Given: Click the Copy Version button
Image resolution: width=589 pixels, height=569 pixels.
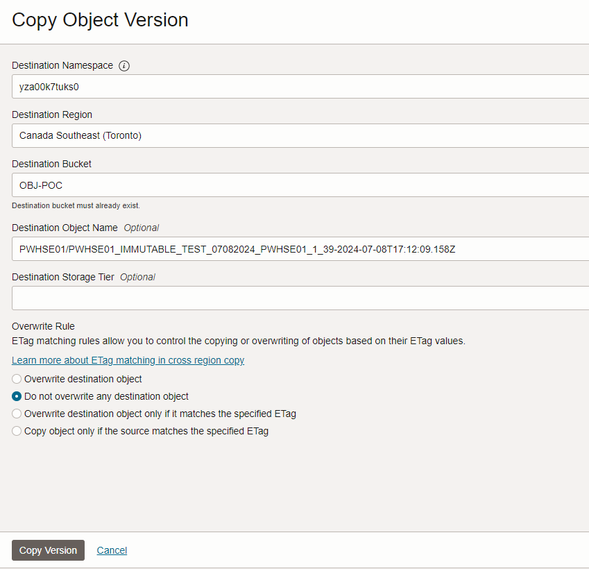Looking at the screenshot, I should (x=48, y=550).
